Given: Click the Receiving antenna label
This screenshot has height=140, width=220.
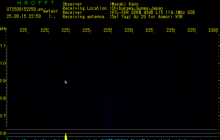Looking at the screenshot, I should point(83,17).
